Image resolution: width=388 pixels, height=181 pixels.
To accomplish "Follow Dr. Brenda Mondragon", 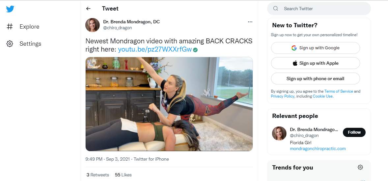I will point(354,132).
